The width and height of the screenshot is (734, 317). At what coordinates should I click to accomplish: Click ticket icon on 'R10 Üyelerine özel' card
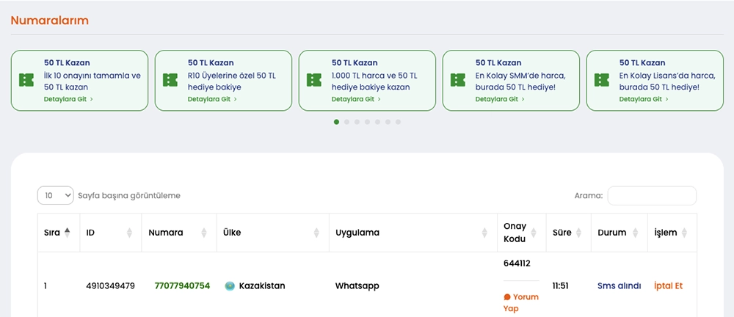tap(170, 80)
